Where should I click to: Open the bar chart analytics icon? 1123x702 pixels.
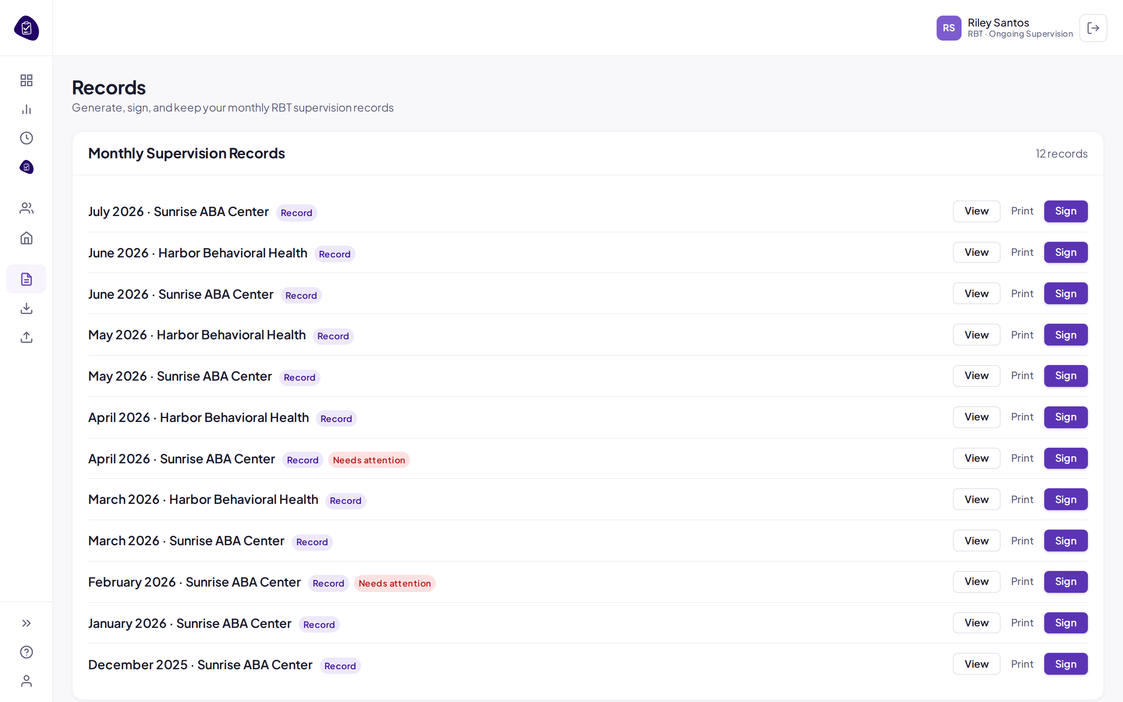tap(27, 109)
